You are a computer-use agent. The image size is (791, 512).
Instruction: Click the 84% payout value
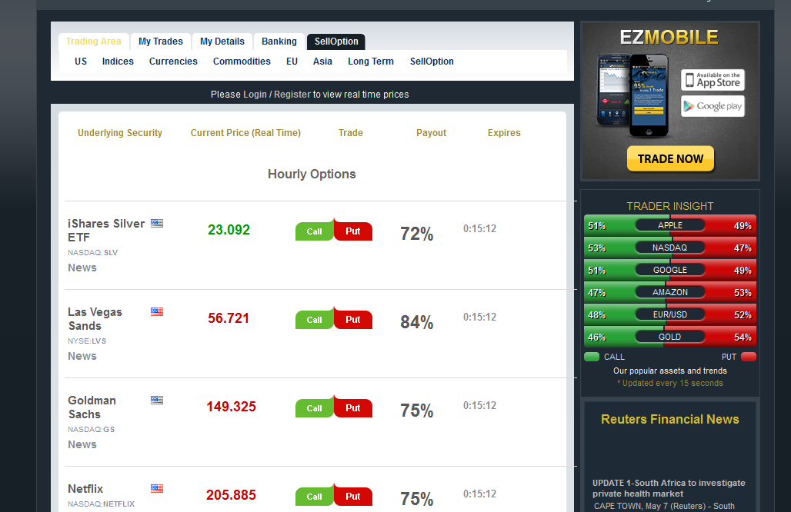pos(417,322)
